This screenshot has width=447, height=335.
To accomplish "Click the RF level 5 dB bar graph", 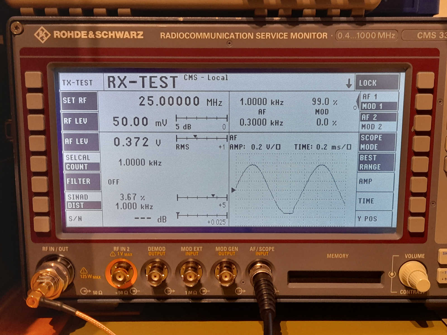I will [x=202, y=118].
